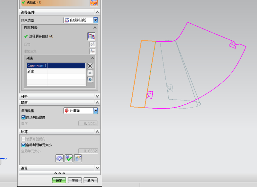257x187 pixels.
Task: Click the mesh display icon in the calculation section
Action: tap(59, 159)
